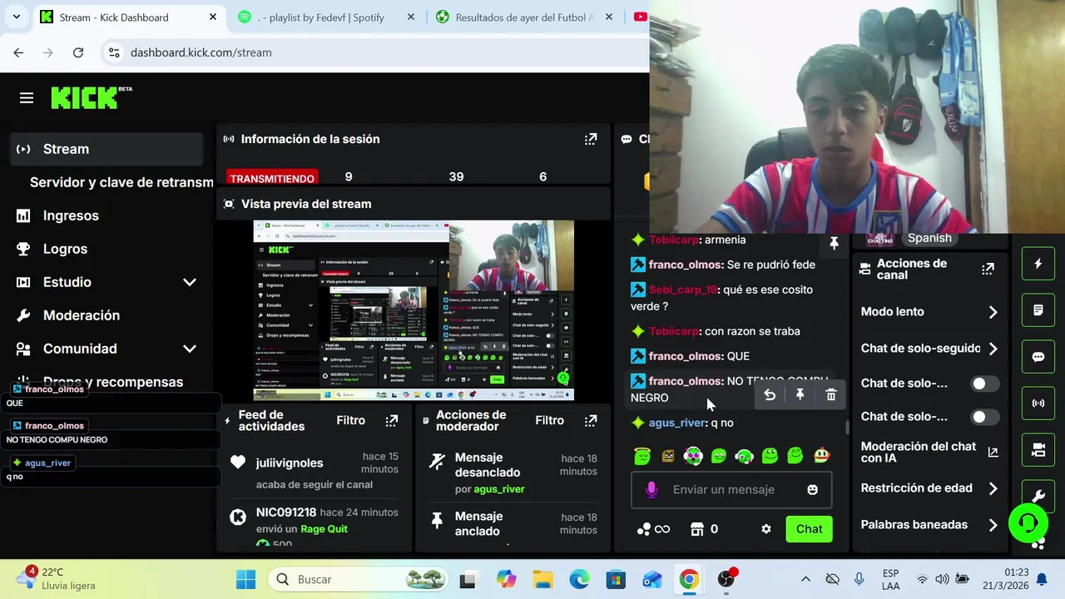Click the lightning bolt quick actions icon
Image resolution: width=1065 pixels, height=599 pixels.
click(1038, 265)
